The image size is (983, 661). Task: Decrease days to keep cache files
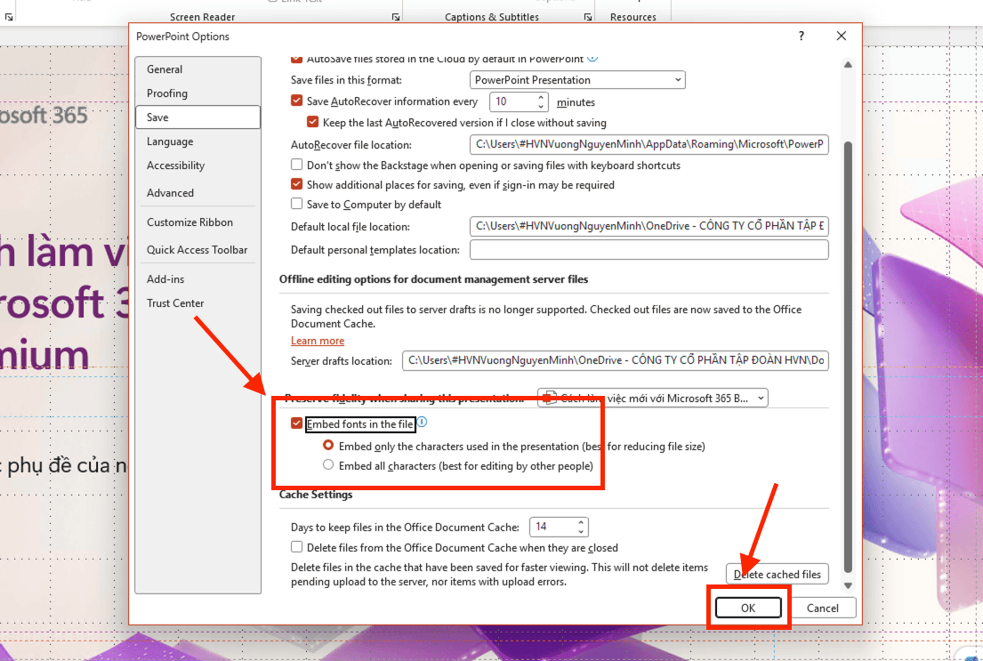click(581, 532)
